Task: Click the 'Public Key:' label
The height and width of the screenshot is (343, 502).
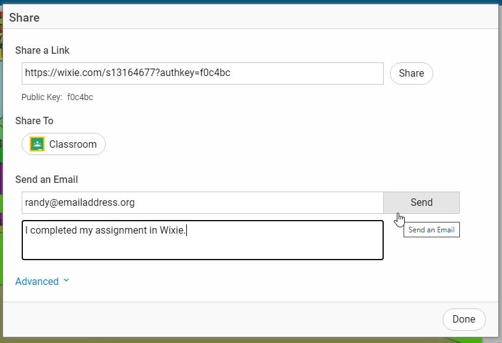Action: pyautogui.click(x=41, y=97)
